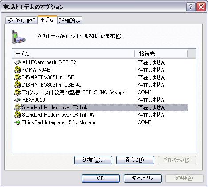Screen dimensions: 208x187
Task: Click the Standard Modem over IR link #2 icon
Action: [x=18, y=115]
